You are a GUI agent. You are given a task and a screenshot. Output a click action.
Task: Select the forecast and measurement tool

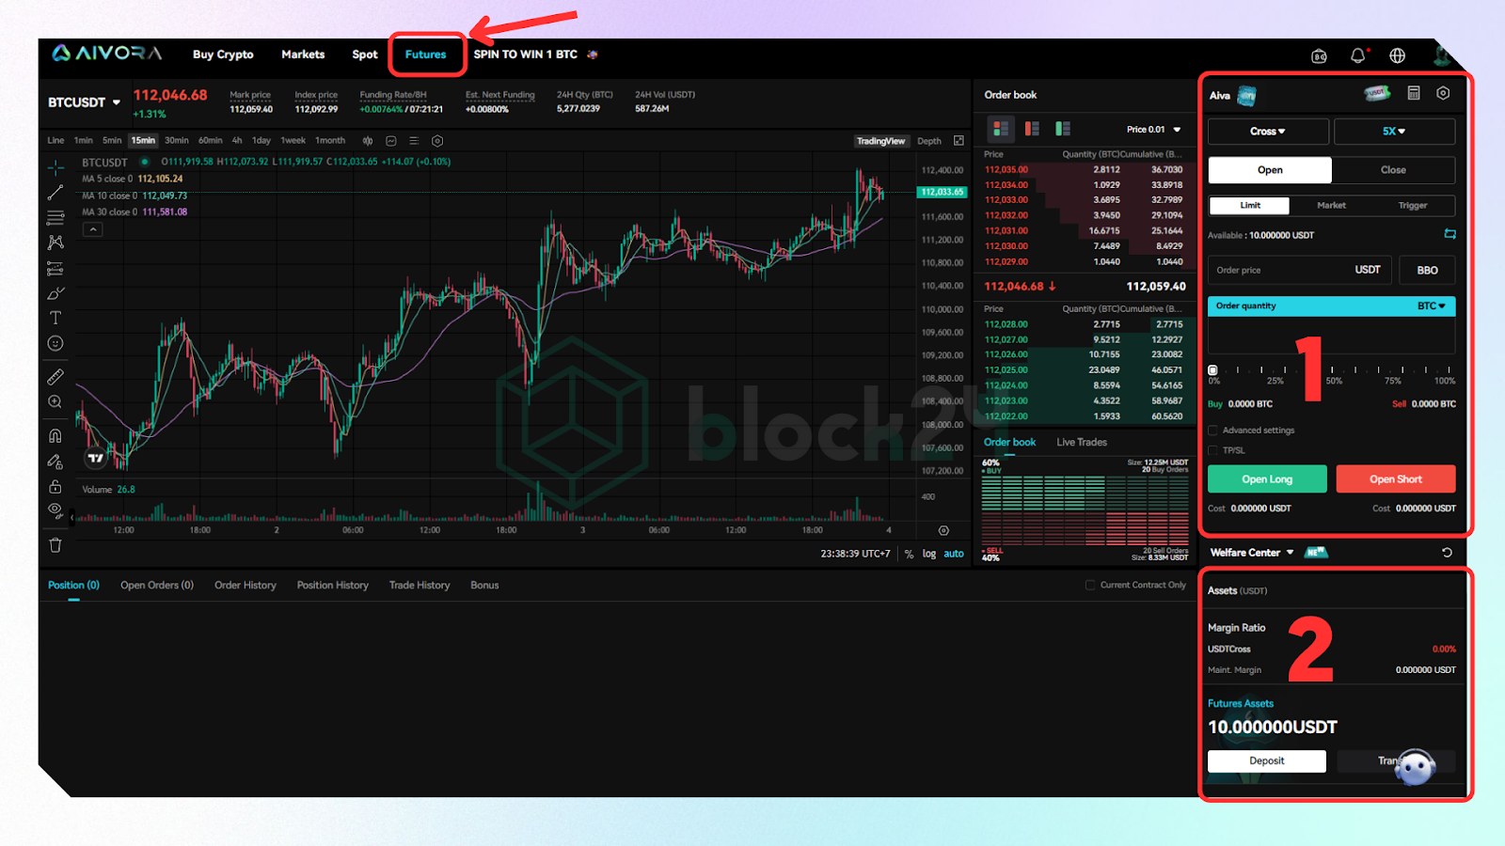[55, 269]
